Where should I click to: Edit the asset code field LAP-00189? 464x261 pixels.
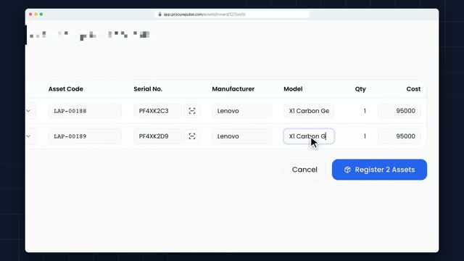tap(85, 136)
